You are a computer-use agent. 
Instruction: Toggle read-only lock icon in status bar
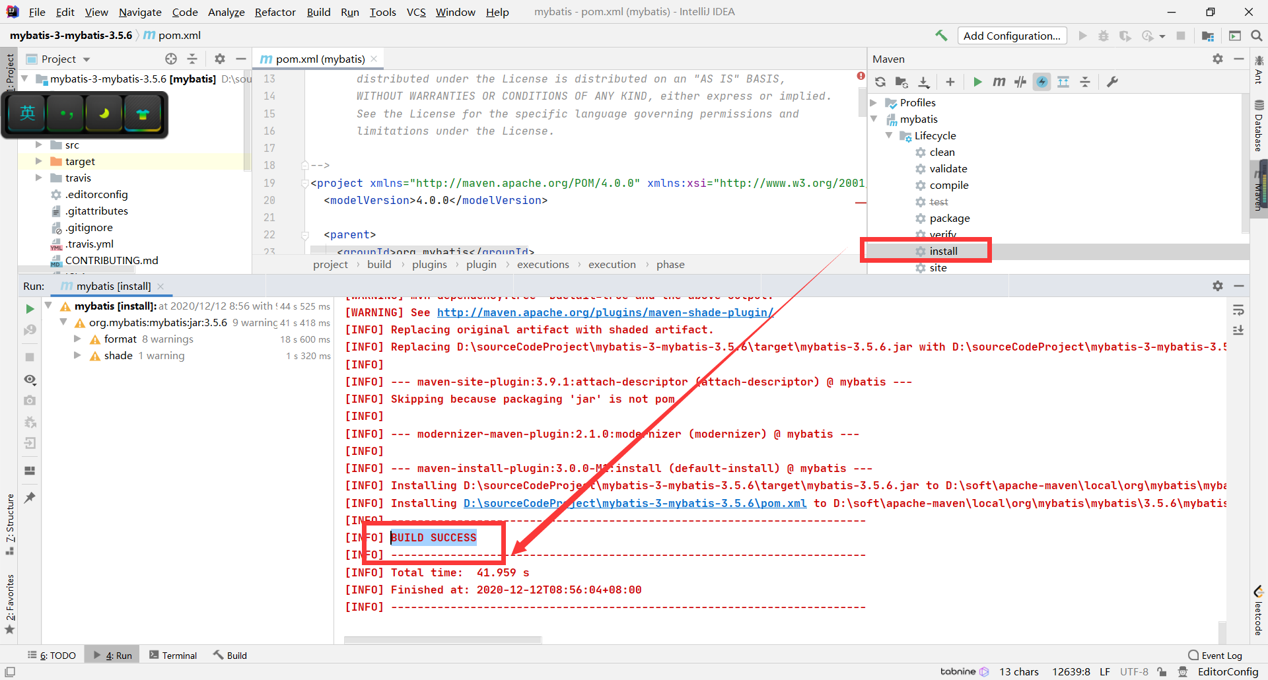(x=1162, y=671)
